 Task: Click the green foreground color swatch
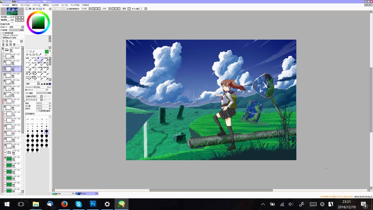(47, 52)
